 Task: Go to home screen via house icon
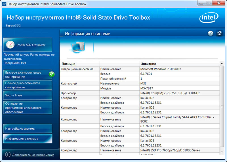(219, 33)
